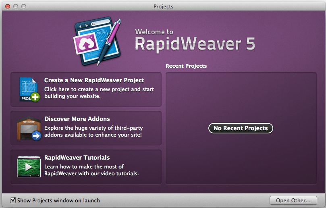The width and height of the screenshot is (326, 208).
Task: Click 'addons available to enhance your site!' text
Action: [93, 135]
